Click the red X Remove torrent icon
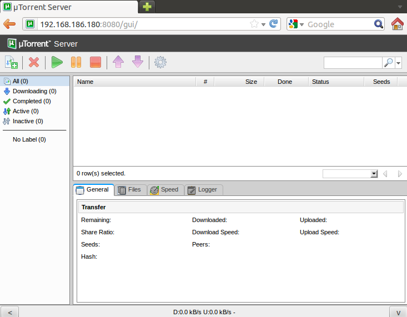 [x=34, y=62]
